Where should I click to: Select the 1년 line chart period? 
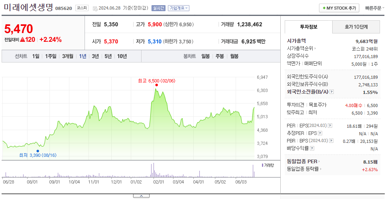[83, 56]
